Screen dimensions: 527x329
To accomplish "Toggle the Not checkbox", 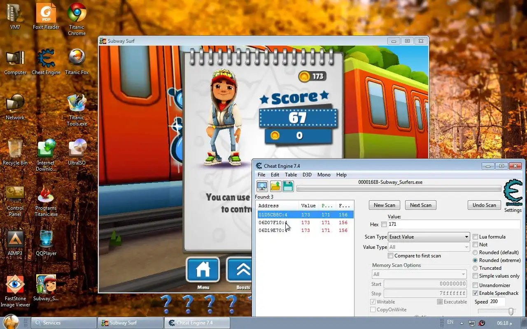I will click(476, 245).
